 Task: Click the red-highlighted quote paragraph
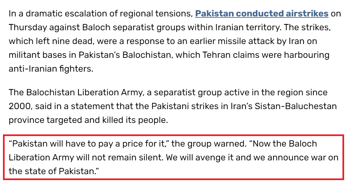[173, 157]
